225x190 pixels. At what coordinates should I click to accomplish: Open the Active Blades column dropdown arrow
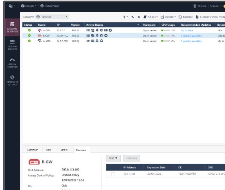tap(138, 25)
